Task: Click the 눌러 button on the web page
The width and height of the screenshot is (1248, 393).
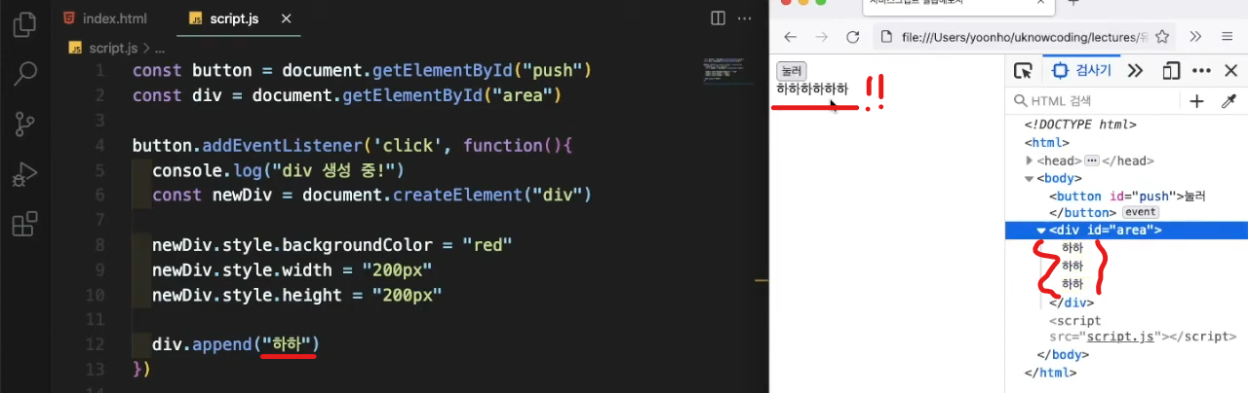Action: point(791,71)
